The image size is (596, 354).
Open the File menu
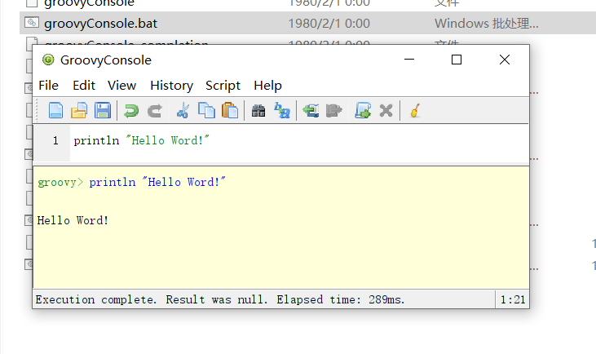pos(49,86)
